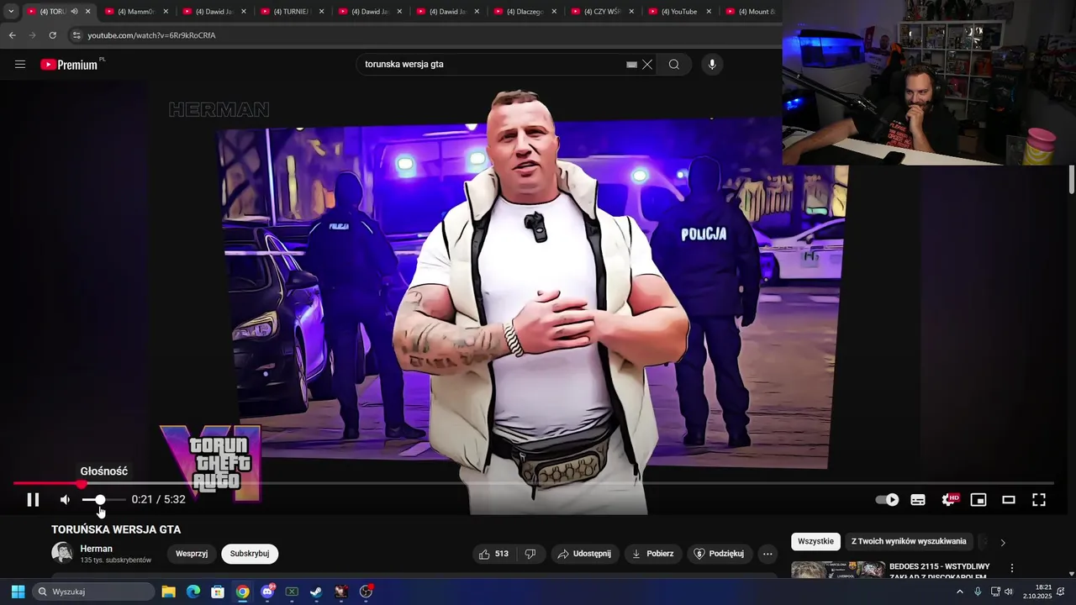The width and height of the screenshot is (1076, 605).
Task: Open Microsoft Edge from the taskbar
Action: (x=193, y=592)
